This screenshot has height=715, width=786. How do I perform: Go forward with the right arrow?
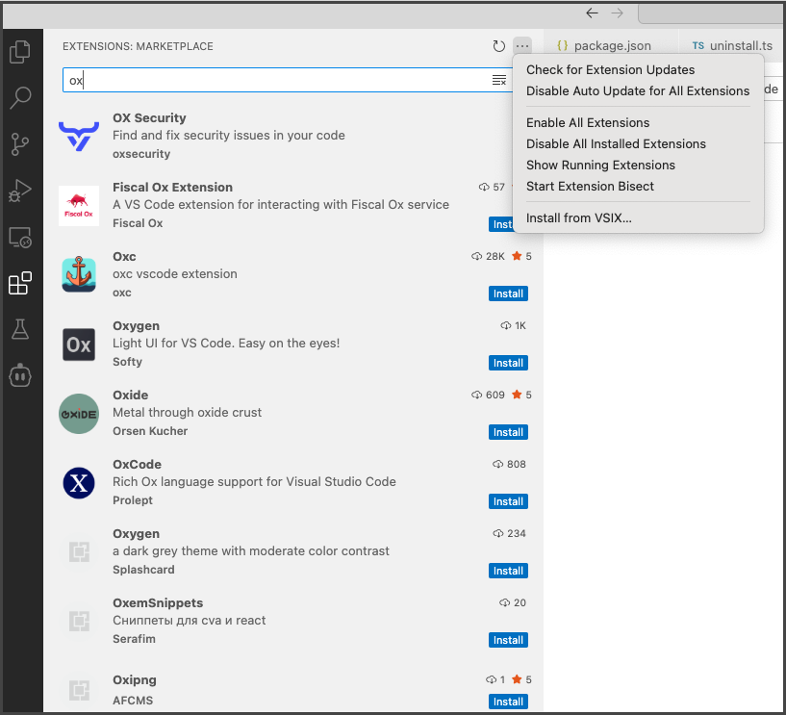[618, 13]
